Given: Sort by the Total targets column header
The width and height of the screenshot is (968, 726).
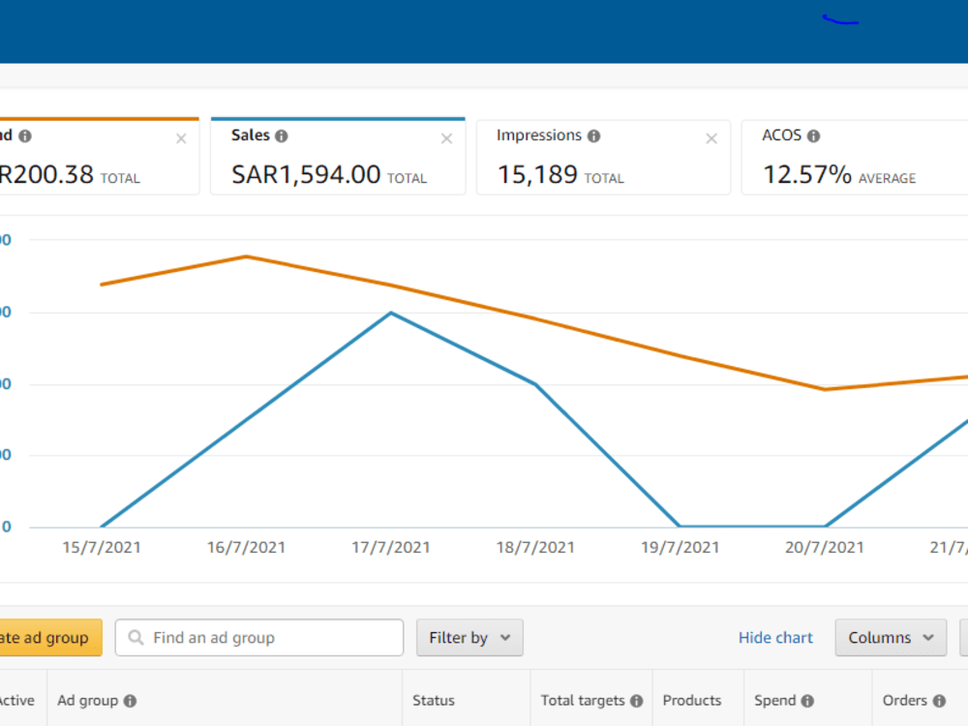Looking at the screenshot, I should coord(583,701).
